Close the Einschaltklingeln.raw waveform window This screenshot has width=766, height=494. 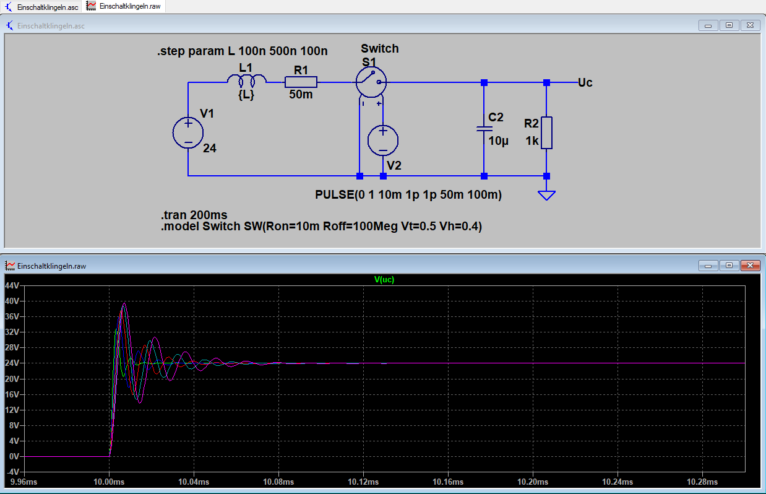click(x=751, y=265)
